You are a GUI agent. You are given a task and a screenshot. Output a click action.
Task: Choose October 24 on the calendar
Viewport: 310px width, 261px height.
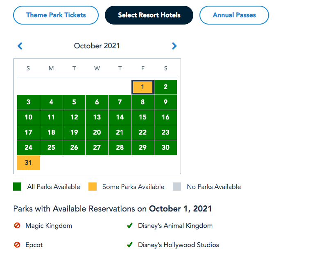(x=28, y=147)
